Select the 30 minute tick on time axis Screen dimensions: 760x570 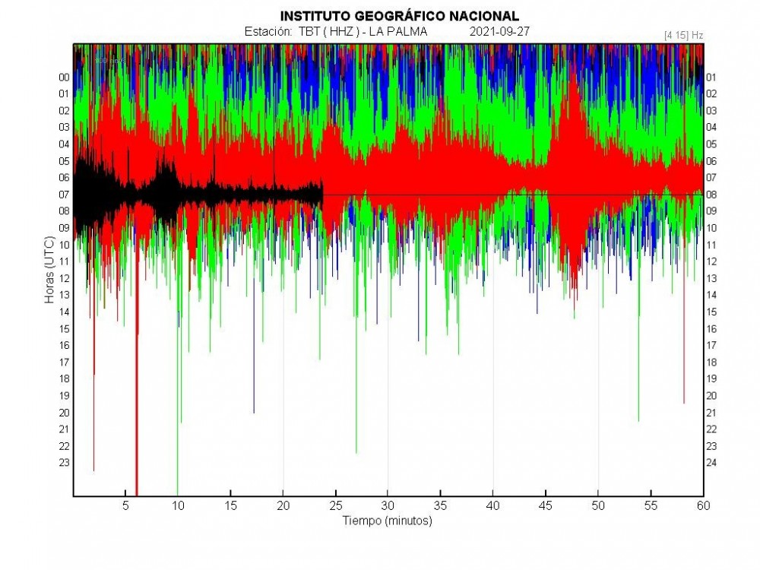click(x=388, y=505)
